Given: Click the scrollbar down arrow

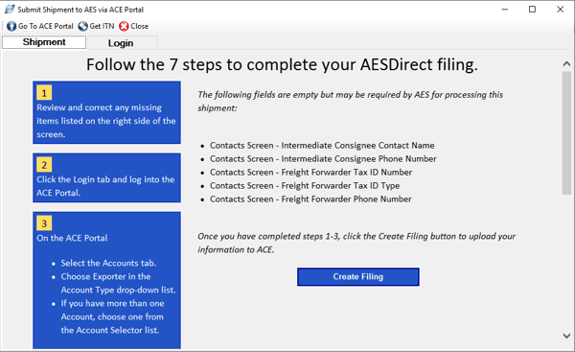Looking at the screenshot, I should pyautogui.click(x=566, y=336).
